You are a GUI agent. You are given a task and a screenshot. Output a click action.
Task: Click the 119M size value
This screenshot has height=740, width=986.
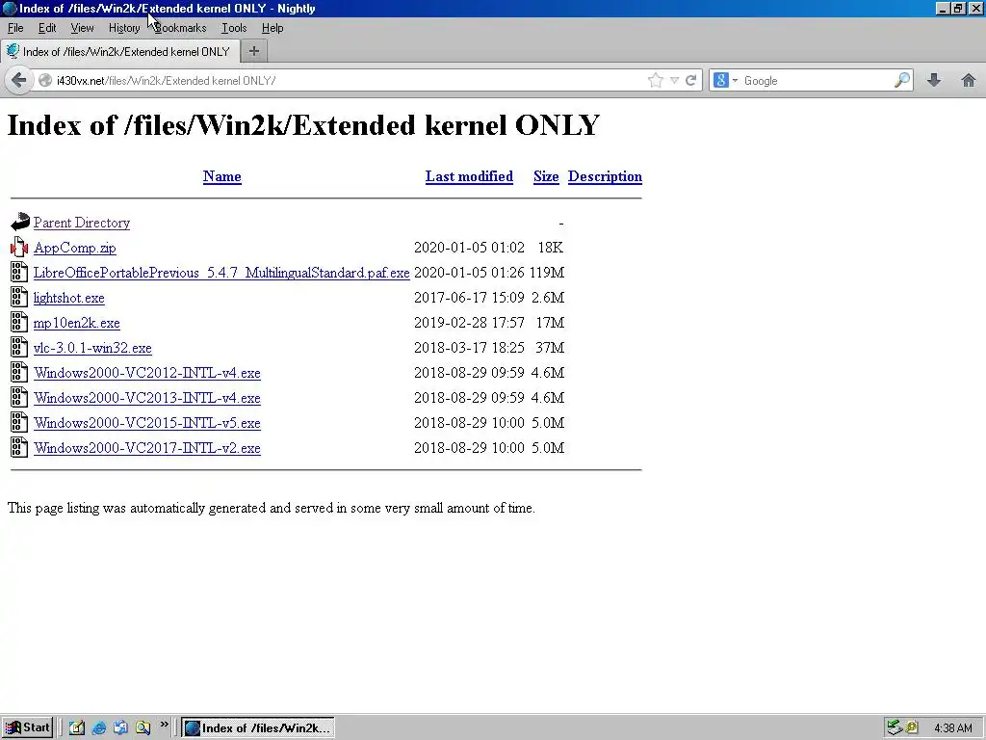547,273
